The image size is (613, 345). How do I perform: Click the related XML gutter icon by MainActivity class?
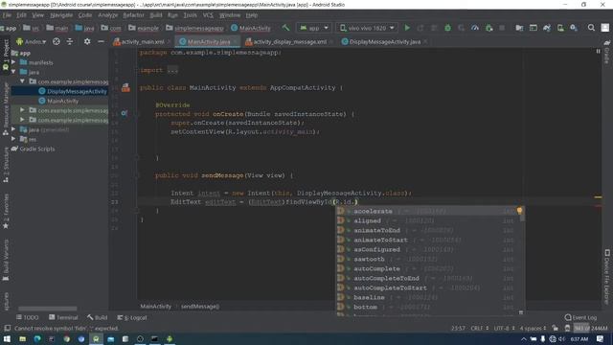pos(125,87)
